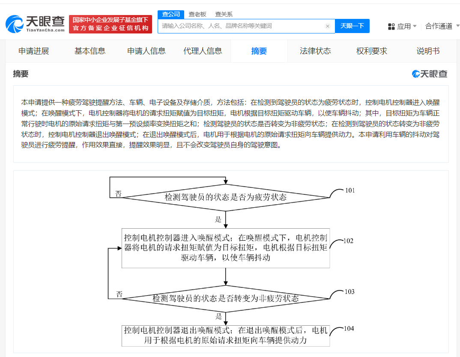Clear the search box with the × icon

(x=328, y=26)
